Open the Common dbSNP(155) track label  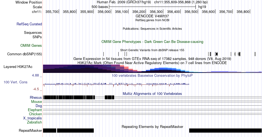pyautogui.click(x=25, y=54)
